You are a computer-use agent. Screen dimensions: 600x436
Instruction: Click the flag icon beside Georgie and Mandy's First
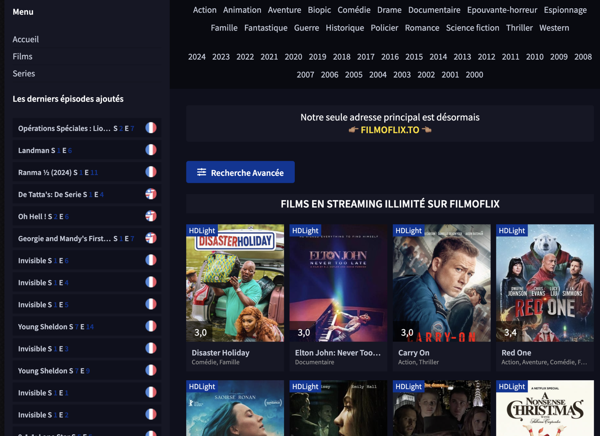(151, 238)
